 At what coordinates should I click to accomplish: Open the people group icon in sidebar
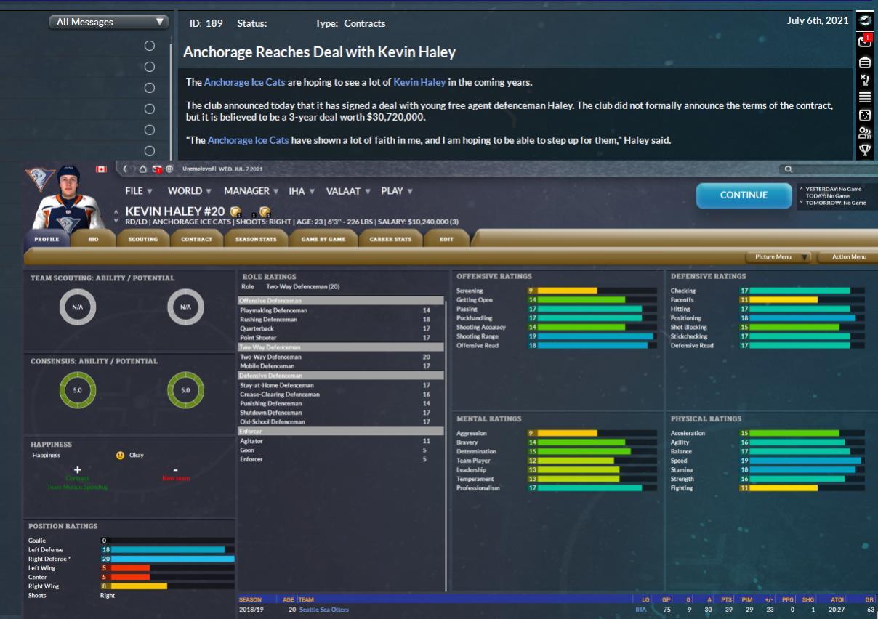(x=864, y=133)
